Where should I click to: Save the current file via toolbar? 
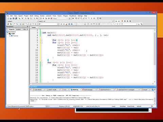13,18
